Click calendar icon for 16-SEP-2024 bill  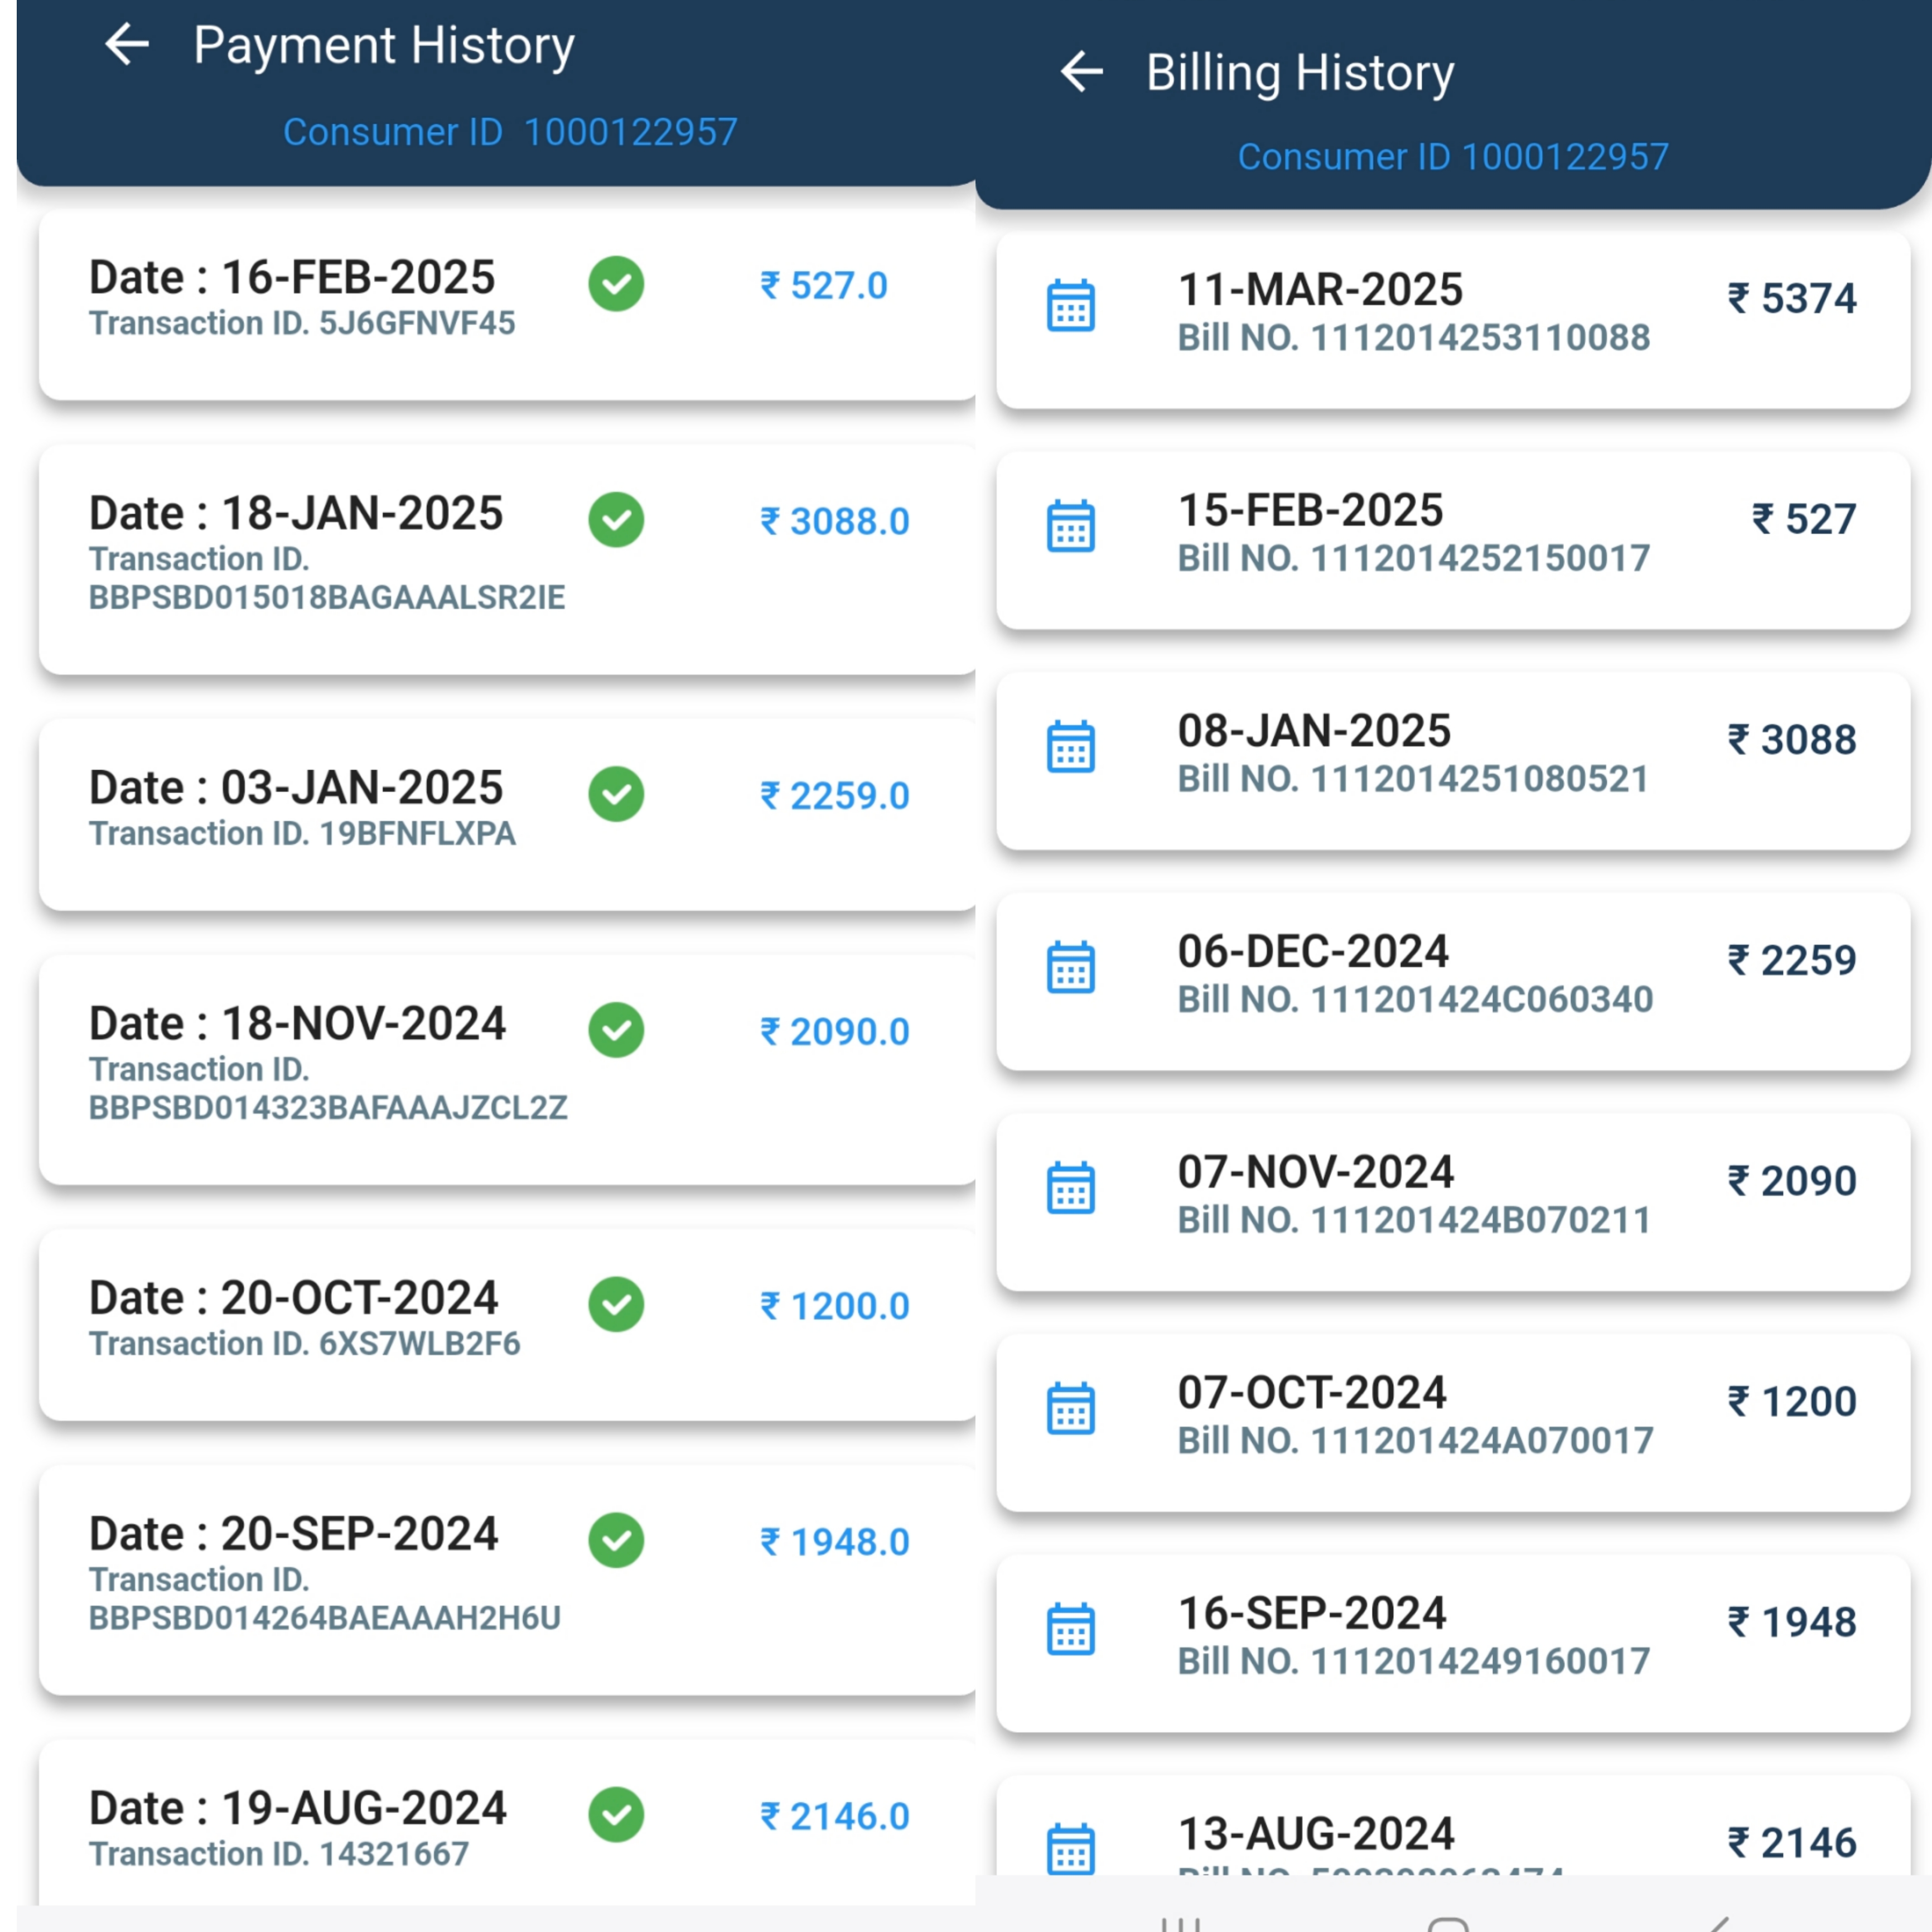pos(1070,1629)
